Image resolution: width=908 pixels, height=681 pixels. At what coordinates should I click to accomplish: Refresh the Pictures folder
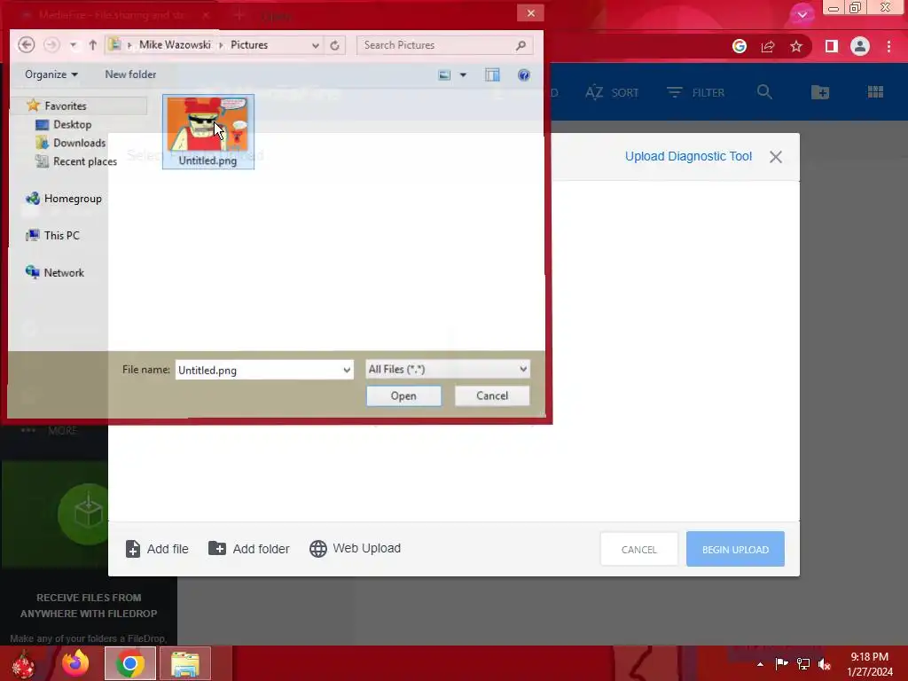(334, 45)
